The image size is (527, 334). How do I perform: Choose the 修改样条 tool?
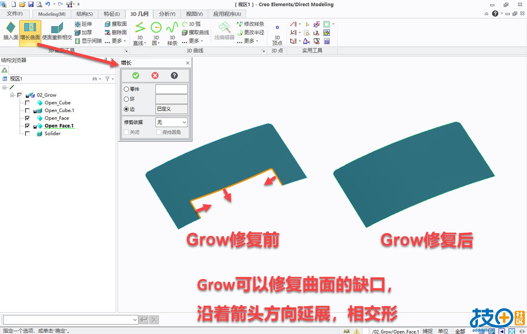(250, 24)
